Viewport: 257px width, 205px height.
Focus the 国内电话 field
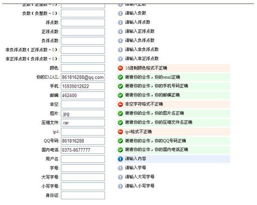pyautogui.click(x=83, y=150)
